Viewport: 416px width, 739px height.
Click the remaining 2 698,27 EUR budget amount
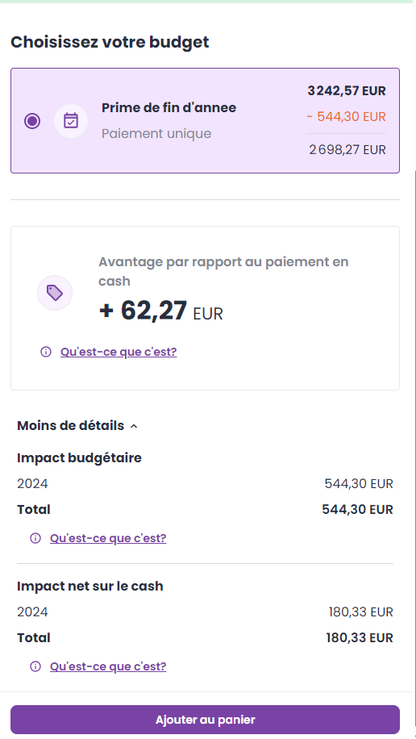[347, 150]
